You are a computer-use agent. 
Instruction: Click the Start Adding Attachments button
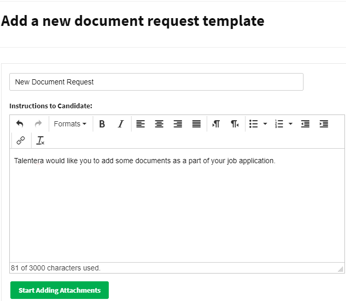tap(60, 290)
